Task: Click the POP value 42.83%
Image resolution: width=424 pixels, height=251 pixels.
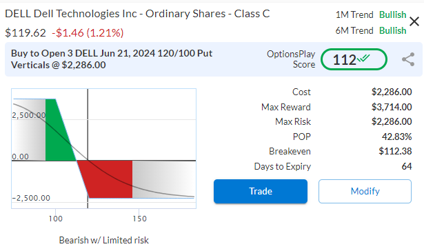Action: pyautogui.click(x=396, y=137)
